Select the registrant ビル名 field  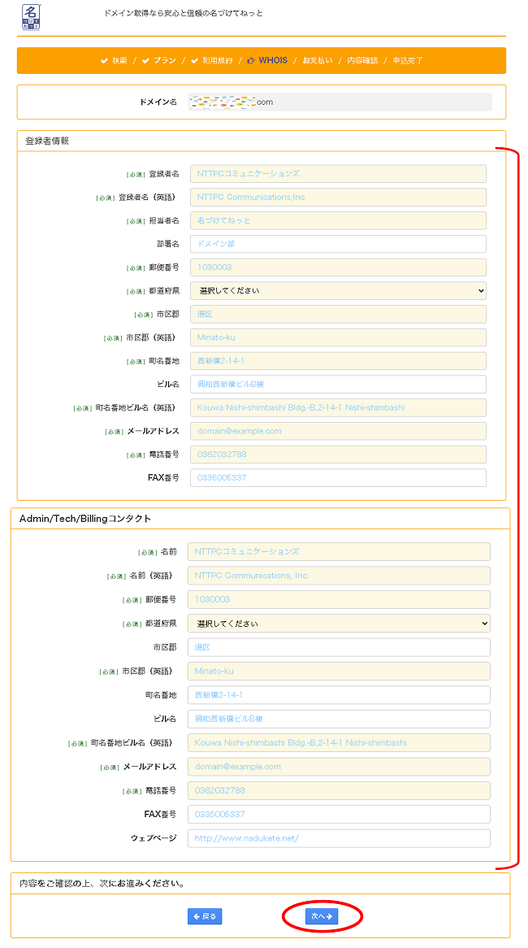click(338, 385)
